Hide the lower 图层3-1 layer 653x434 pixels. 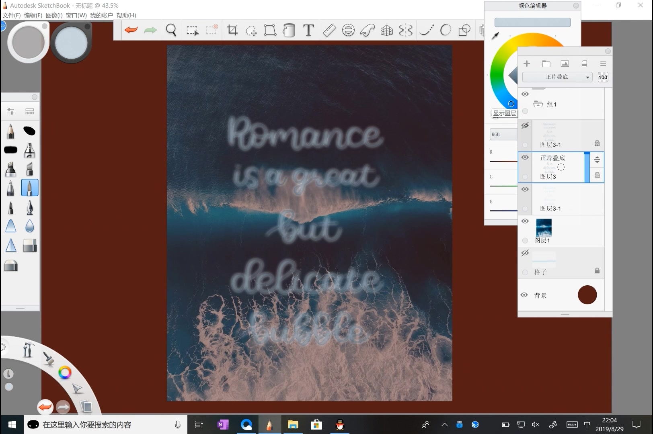click(525, 189)
